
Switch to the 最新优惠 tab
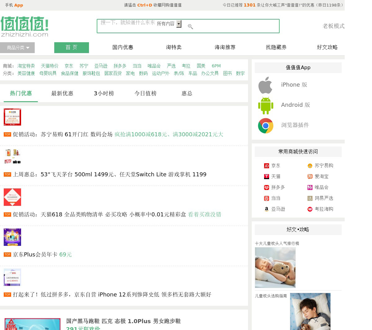point(62,93)
